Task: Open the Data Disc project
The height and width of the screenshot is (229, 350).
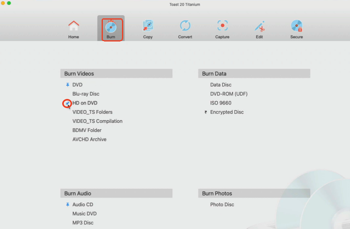Action: pyautogui.click(x=220, y=85)
